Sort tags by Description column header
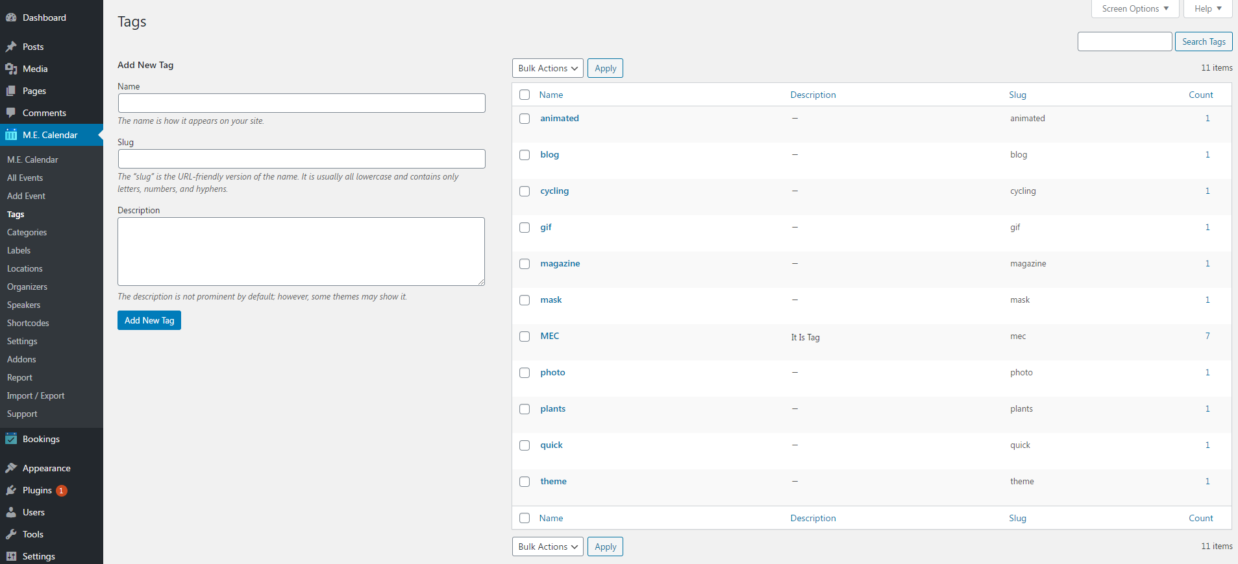 813,95
